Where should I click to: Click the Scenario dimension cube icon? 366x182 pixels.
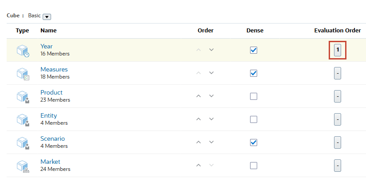tap(23, 142)
